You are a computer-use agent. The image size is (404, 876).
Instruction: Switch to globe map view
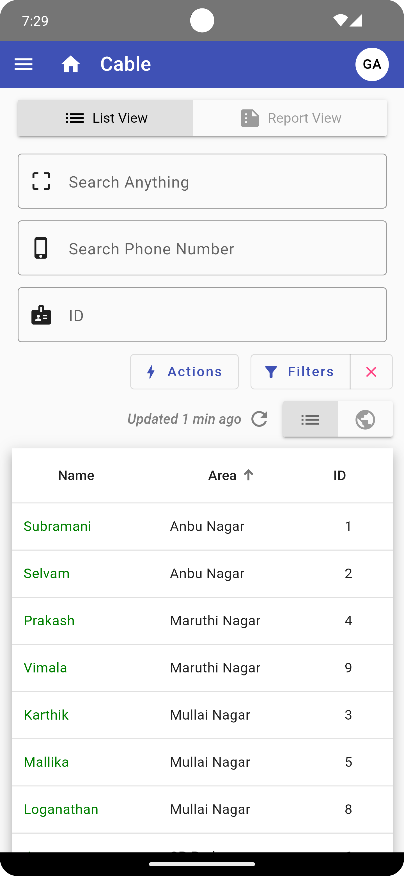[x=365, y=419]
